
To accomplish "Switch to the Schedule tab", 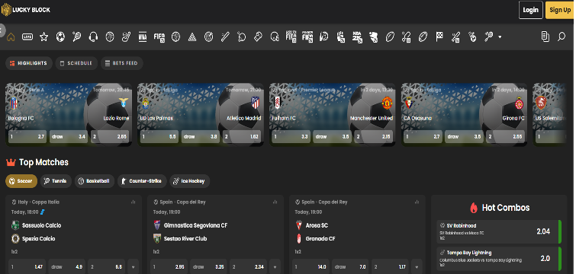I will tap(76, 63).
